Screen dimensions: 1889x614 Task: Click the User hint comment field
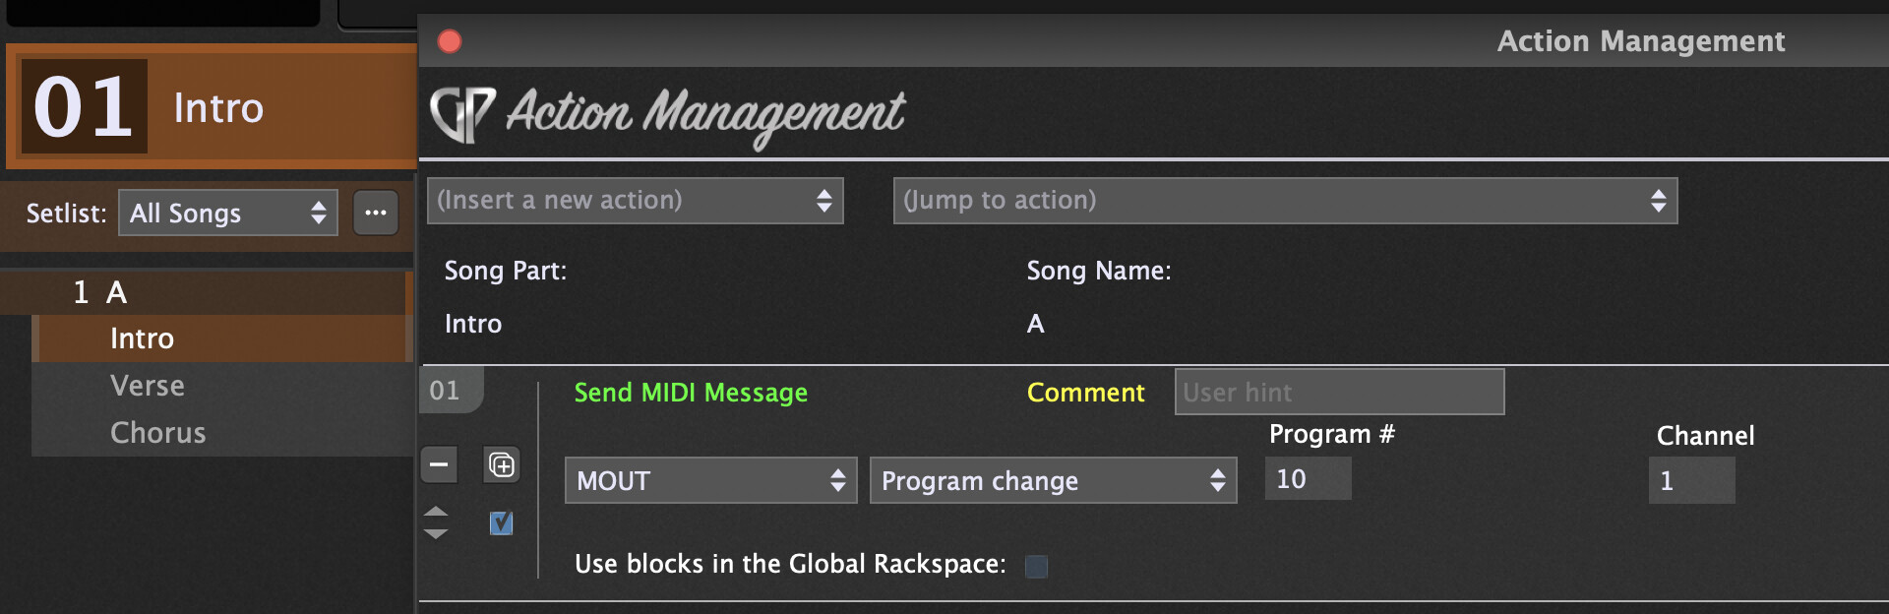click(x=1338, y=392)
